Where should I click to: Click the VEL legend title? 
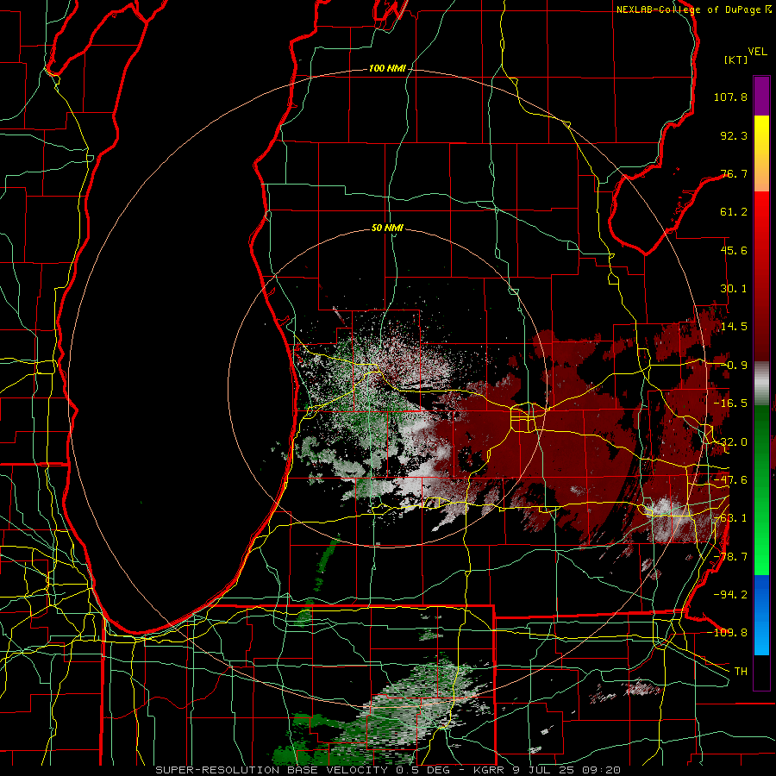point(757,52)
